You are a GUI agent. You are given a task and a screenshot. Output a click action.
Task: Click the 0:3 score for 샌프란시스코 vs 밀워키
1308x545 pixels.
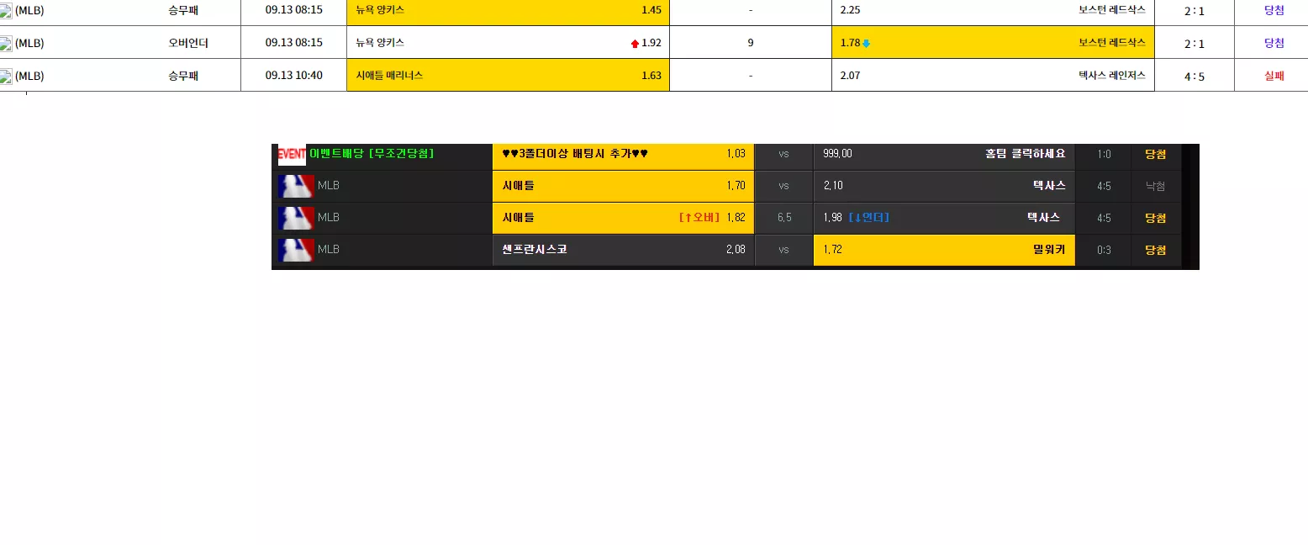coord(1104,250)
